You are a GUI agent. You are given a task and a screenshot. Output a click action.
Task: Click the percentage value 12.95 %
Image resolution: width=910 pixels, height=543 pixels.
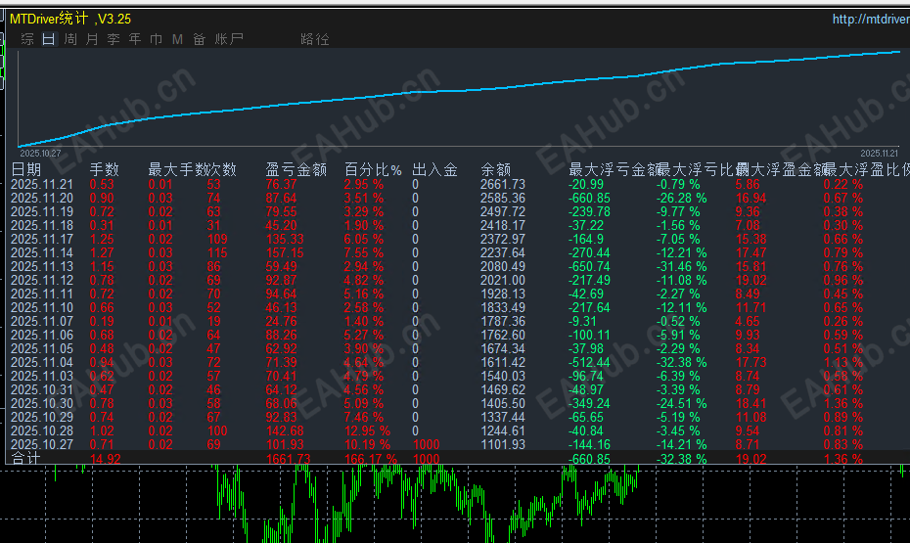(367, 431)
